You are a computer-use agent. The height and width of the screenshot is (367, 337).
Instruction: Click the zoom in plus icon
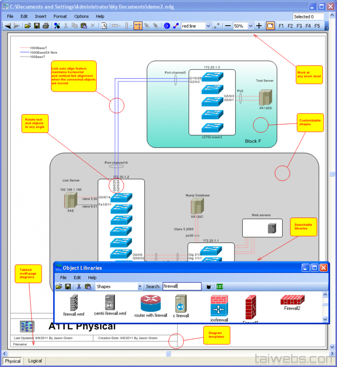[259, 26]
